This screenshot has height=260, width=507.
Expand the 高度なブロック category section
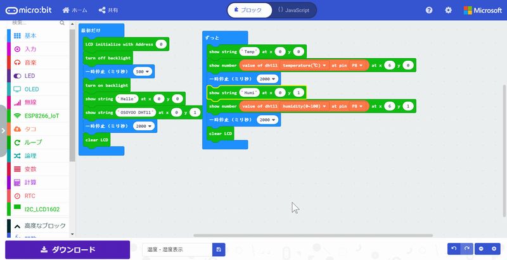(x=40, y=225)
